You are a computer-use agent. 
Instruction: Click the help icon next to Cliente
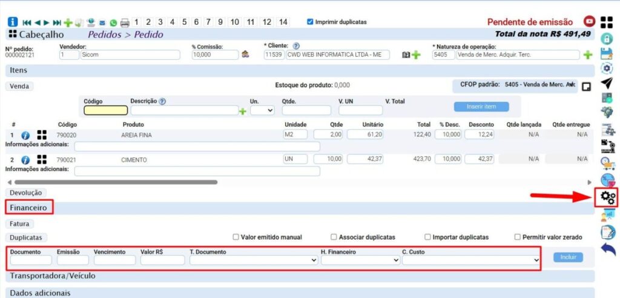point(296,46)
